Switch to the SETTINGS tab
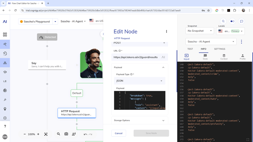 point(219,49)
